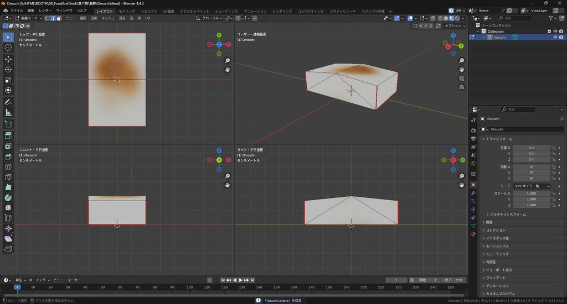Open the メッシュ menu in viewport header

108,18
